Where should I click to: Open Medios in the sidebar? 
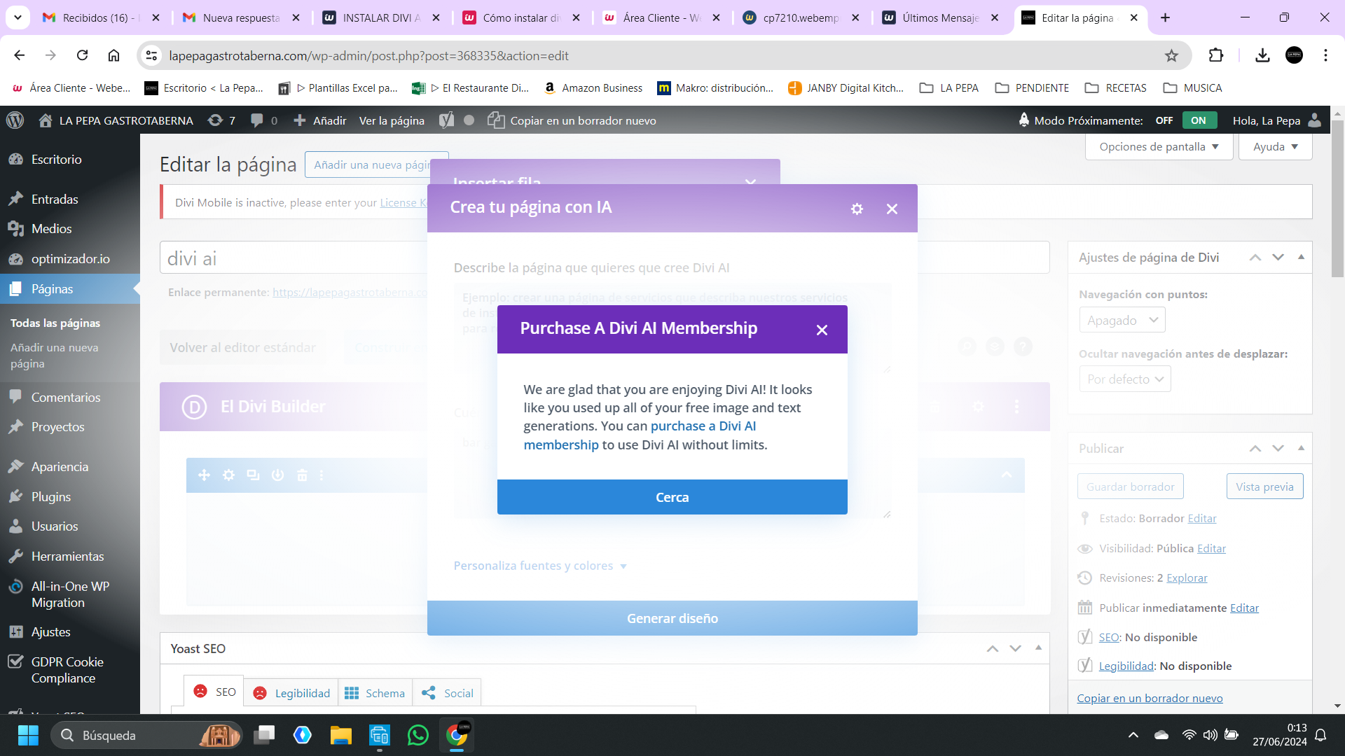51,229
